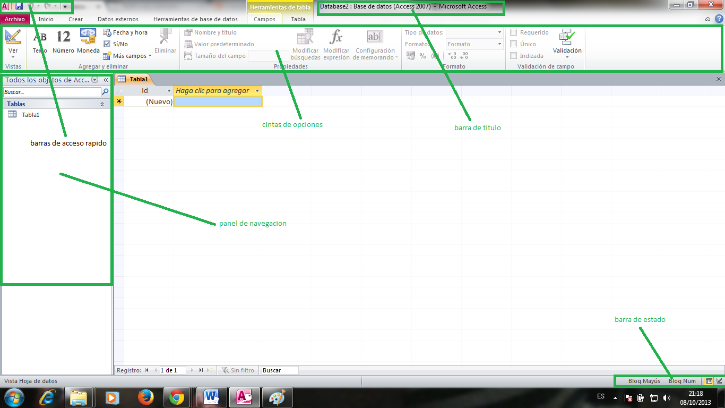This screenshot has width=725, height=408.
Task: Close the Tabla1 document window
Action: click(x=719, y=79)
